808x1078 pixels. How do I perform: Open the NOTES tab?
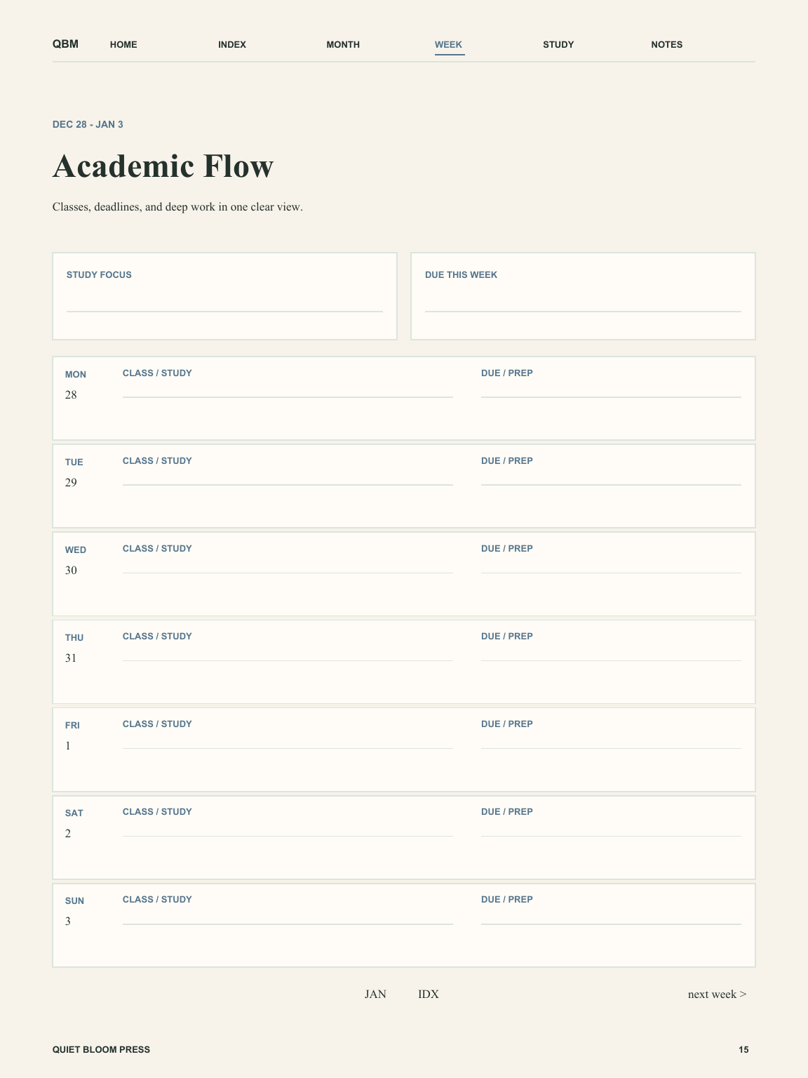pyautogui.click(x=666, y=44)
